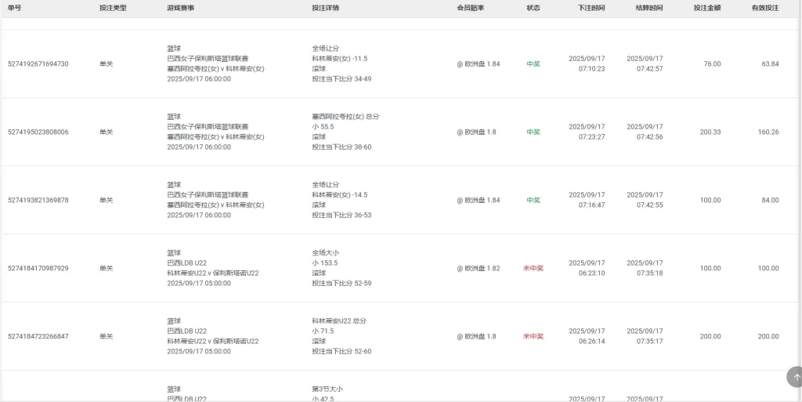Click the 状态 column header
The width and height of the screenshot is (802, 402).
[533, 8]
